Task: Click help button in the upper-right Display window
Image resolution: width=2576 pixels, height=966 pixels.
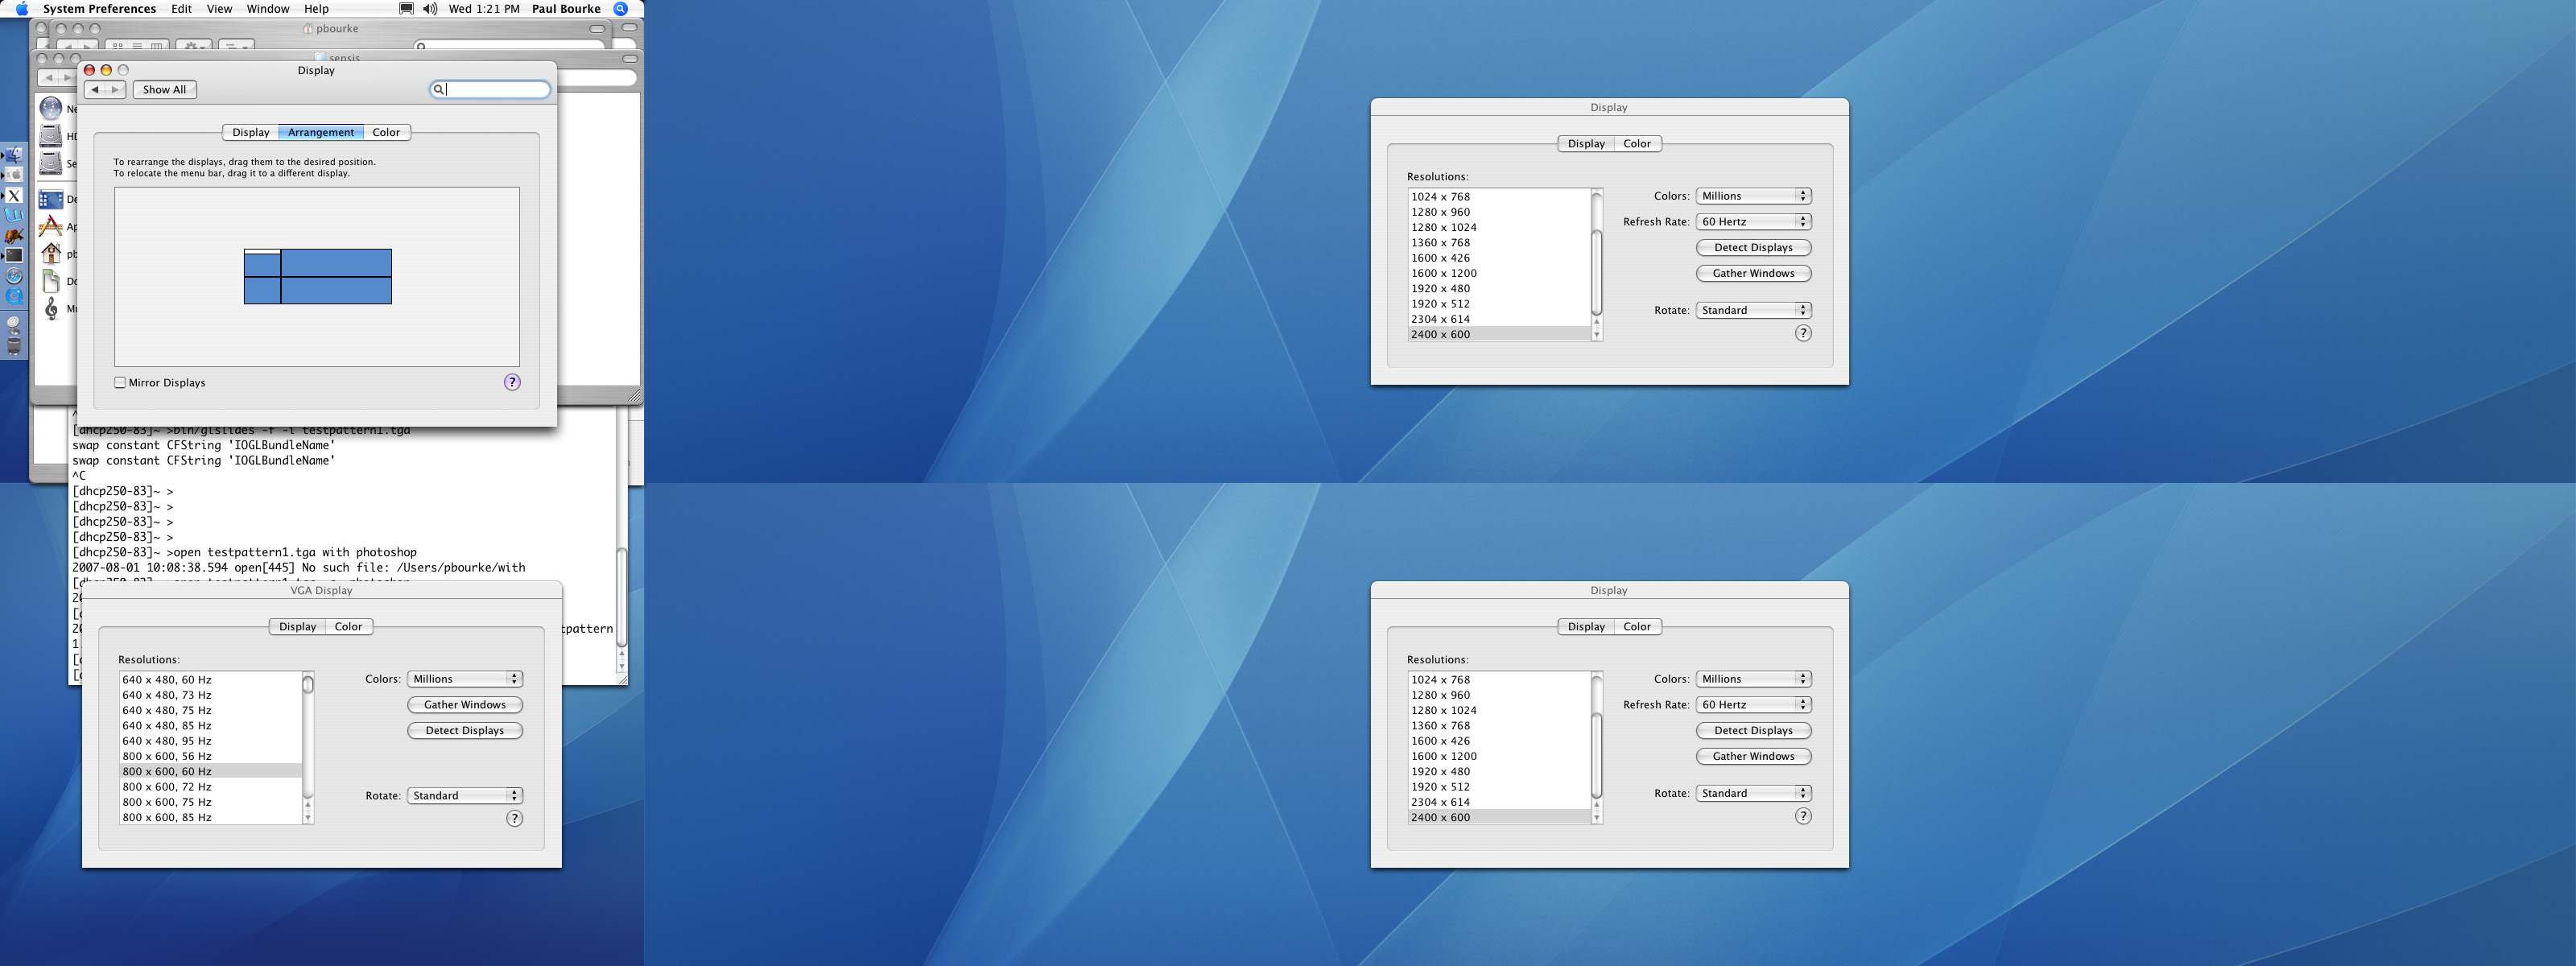Action: point(1803,333)
